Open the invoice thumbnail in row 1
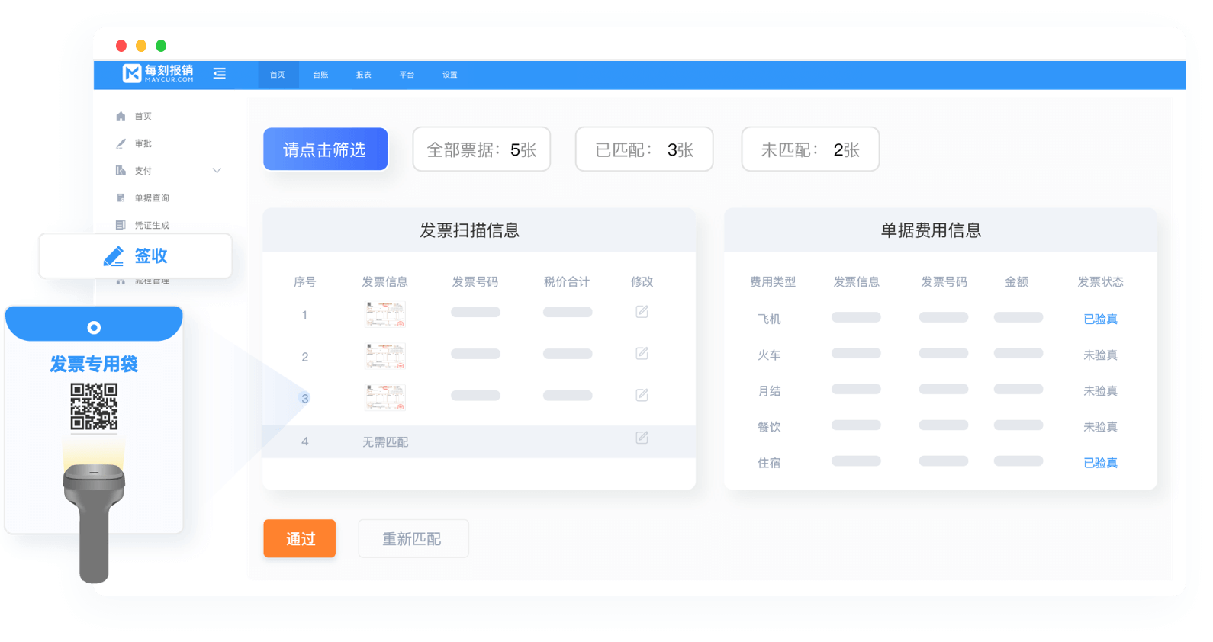The height and width of the screenshot is (642, 1213). click(384, 314)
